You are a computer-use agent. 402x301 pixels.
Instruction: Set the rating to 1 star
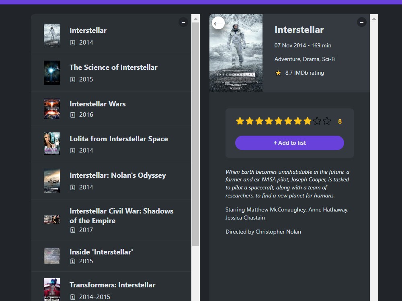pos(240,121)
